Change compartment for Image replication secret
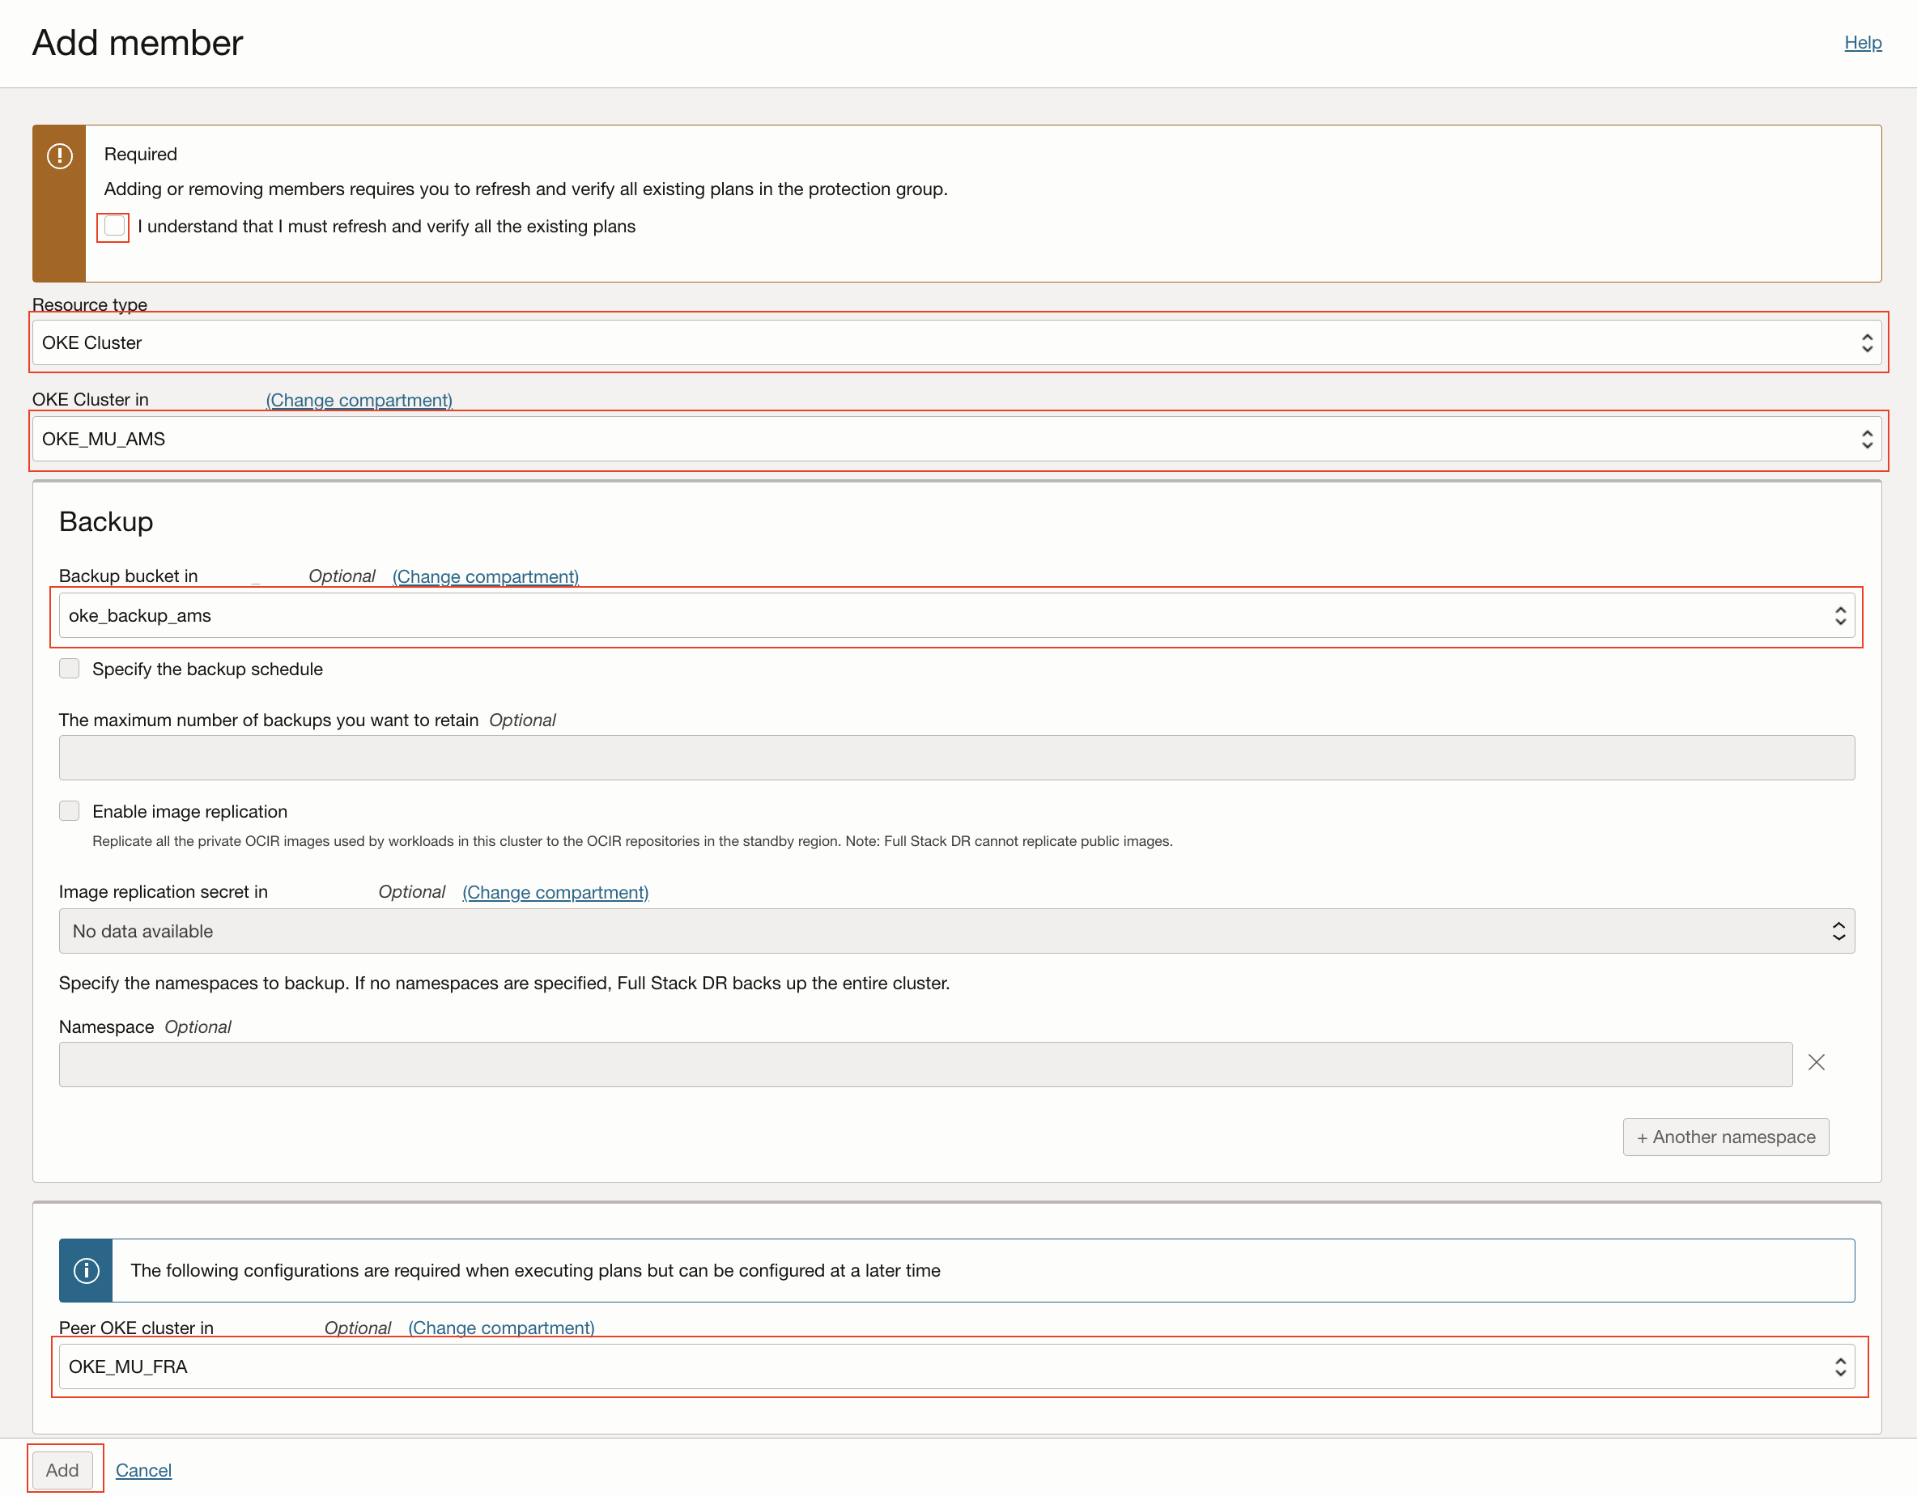The height and width of the screenshot is (1496, 1917). [555, 892]
